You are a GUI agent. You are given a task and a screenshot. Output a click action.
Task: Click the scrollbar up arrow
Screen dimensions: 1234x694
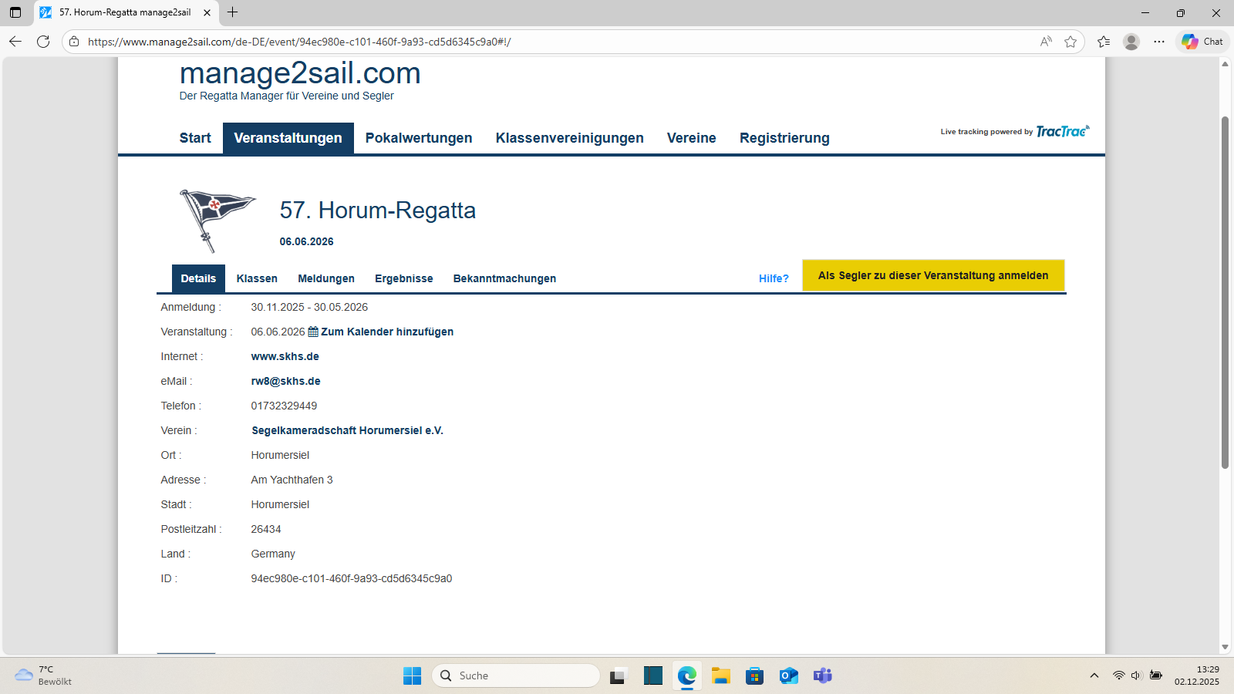[x=1225, y=64]
